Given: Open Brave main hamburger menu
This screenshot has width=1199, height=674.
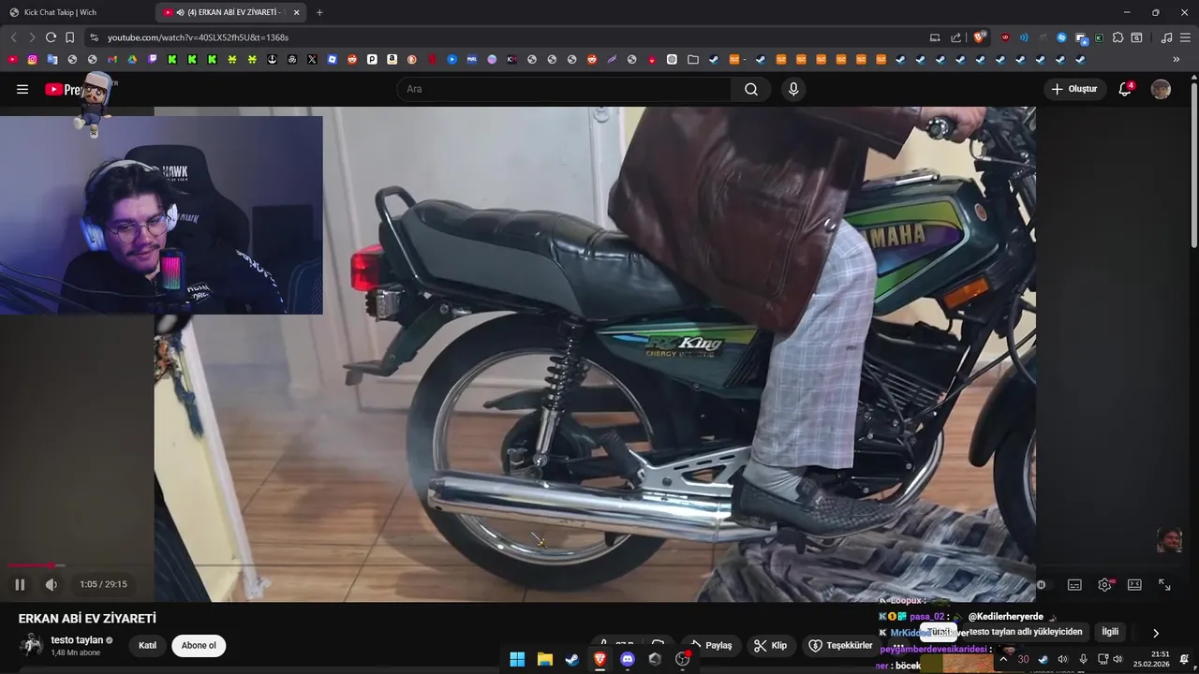Looking at the screenshot, I should (x=1185, y=37).
